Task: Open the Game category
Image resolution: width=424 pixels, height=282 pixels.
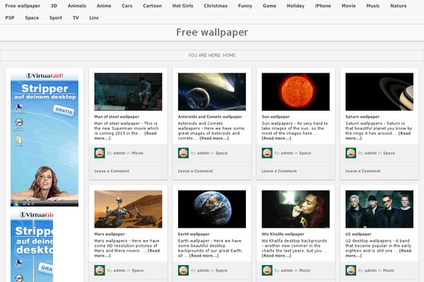Action: tap(269, 6)
